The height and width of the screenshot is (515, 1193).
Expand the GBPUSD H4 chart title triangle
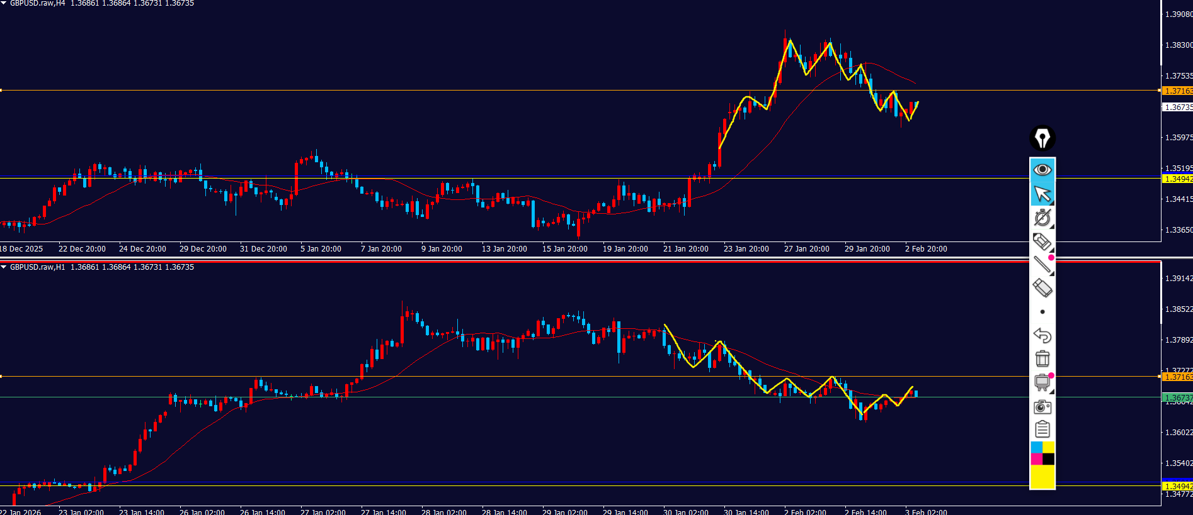(x=4, y=3)
